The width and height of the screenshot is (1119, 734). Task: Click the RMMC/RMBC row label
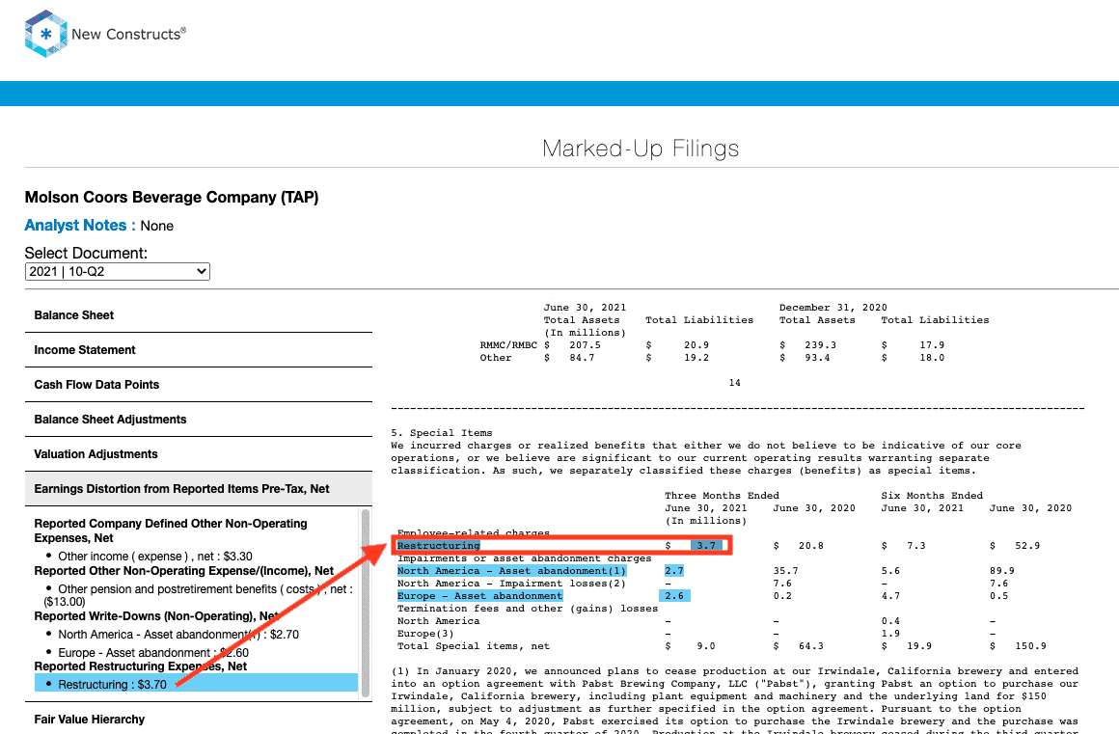(508, 345)
